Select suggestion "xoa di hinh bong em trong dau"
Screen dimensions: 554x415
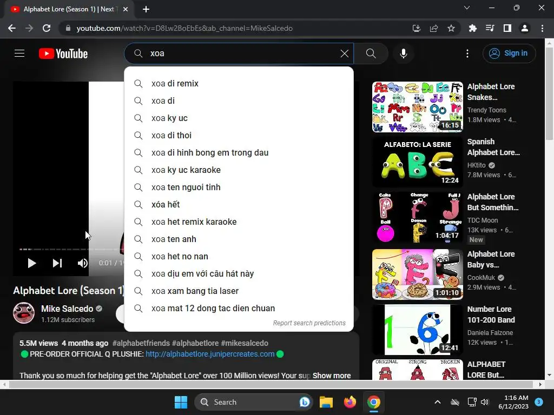point(239,152)
